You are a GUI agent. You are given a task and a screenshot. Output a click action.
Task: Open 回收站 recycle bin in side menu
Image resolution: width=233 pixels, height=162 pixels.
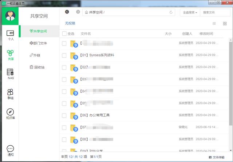coord(37,67)
